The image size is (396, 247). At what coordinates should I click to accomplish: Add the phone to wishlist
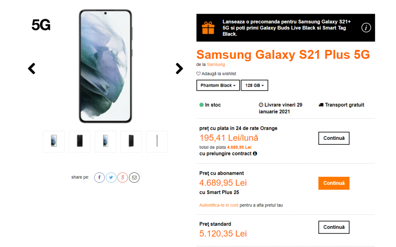pyautogui.click(x=216, y=73)
